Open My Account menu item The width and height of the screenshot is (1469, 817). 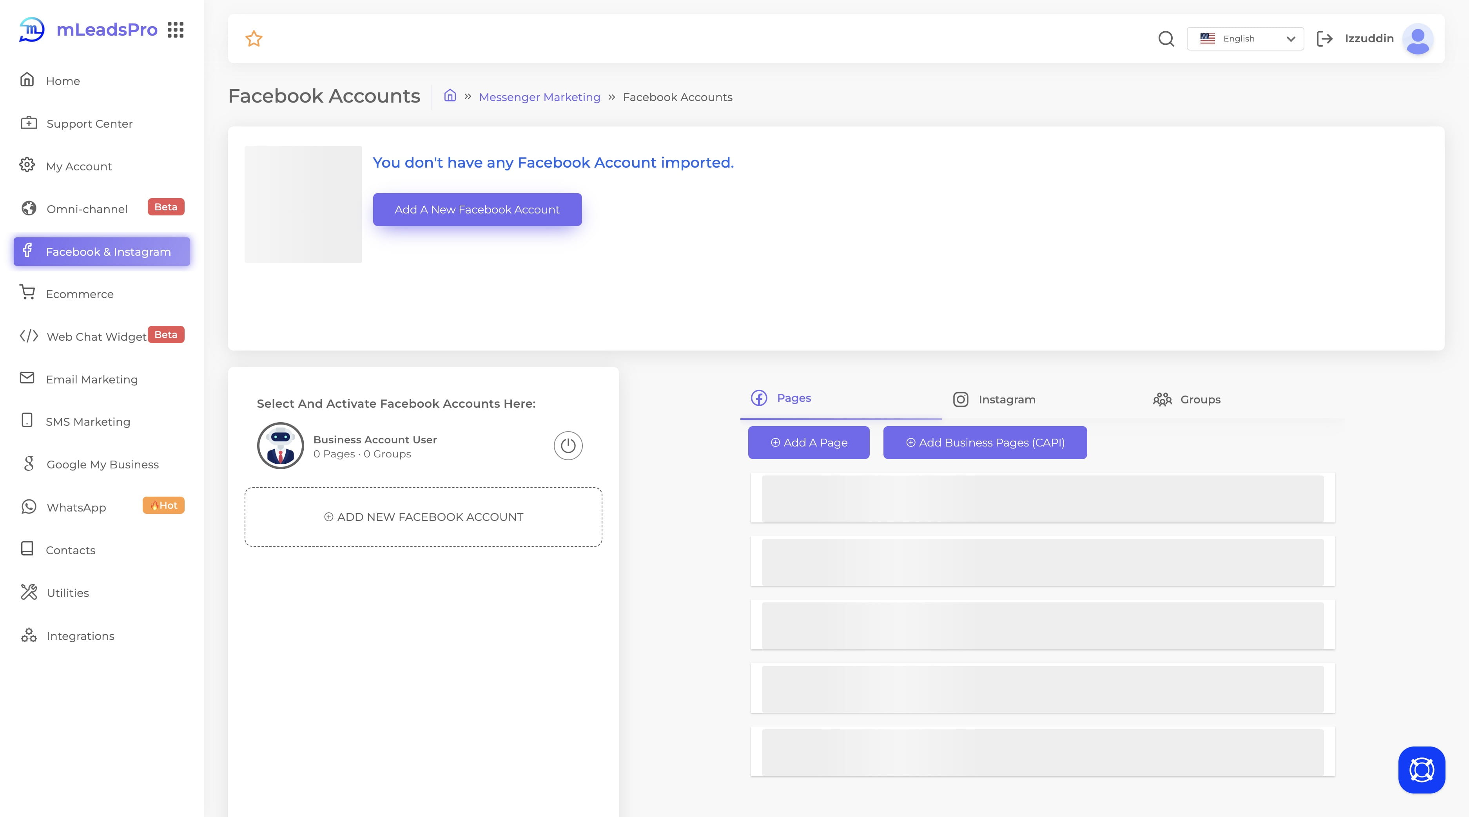click(102, 166)
